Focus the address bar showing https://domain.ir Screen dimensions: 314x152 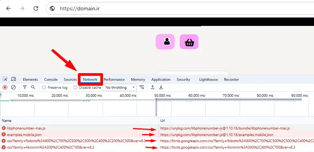(x=180, y=8)
